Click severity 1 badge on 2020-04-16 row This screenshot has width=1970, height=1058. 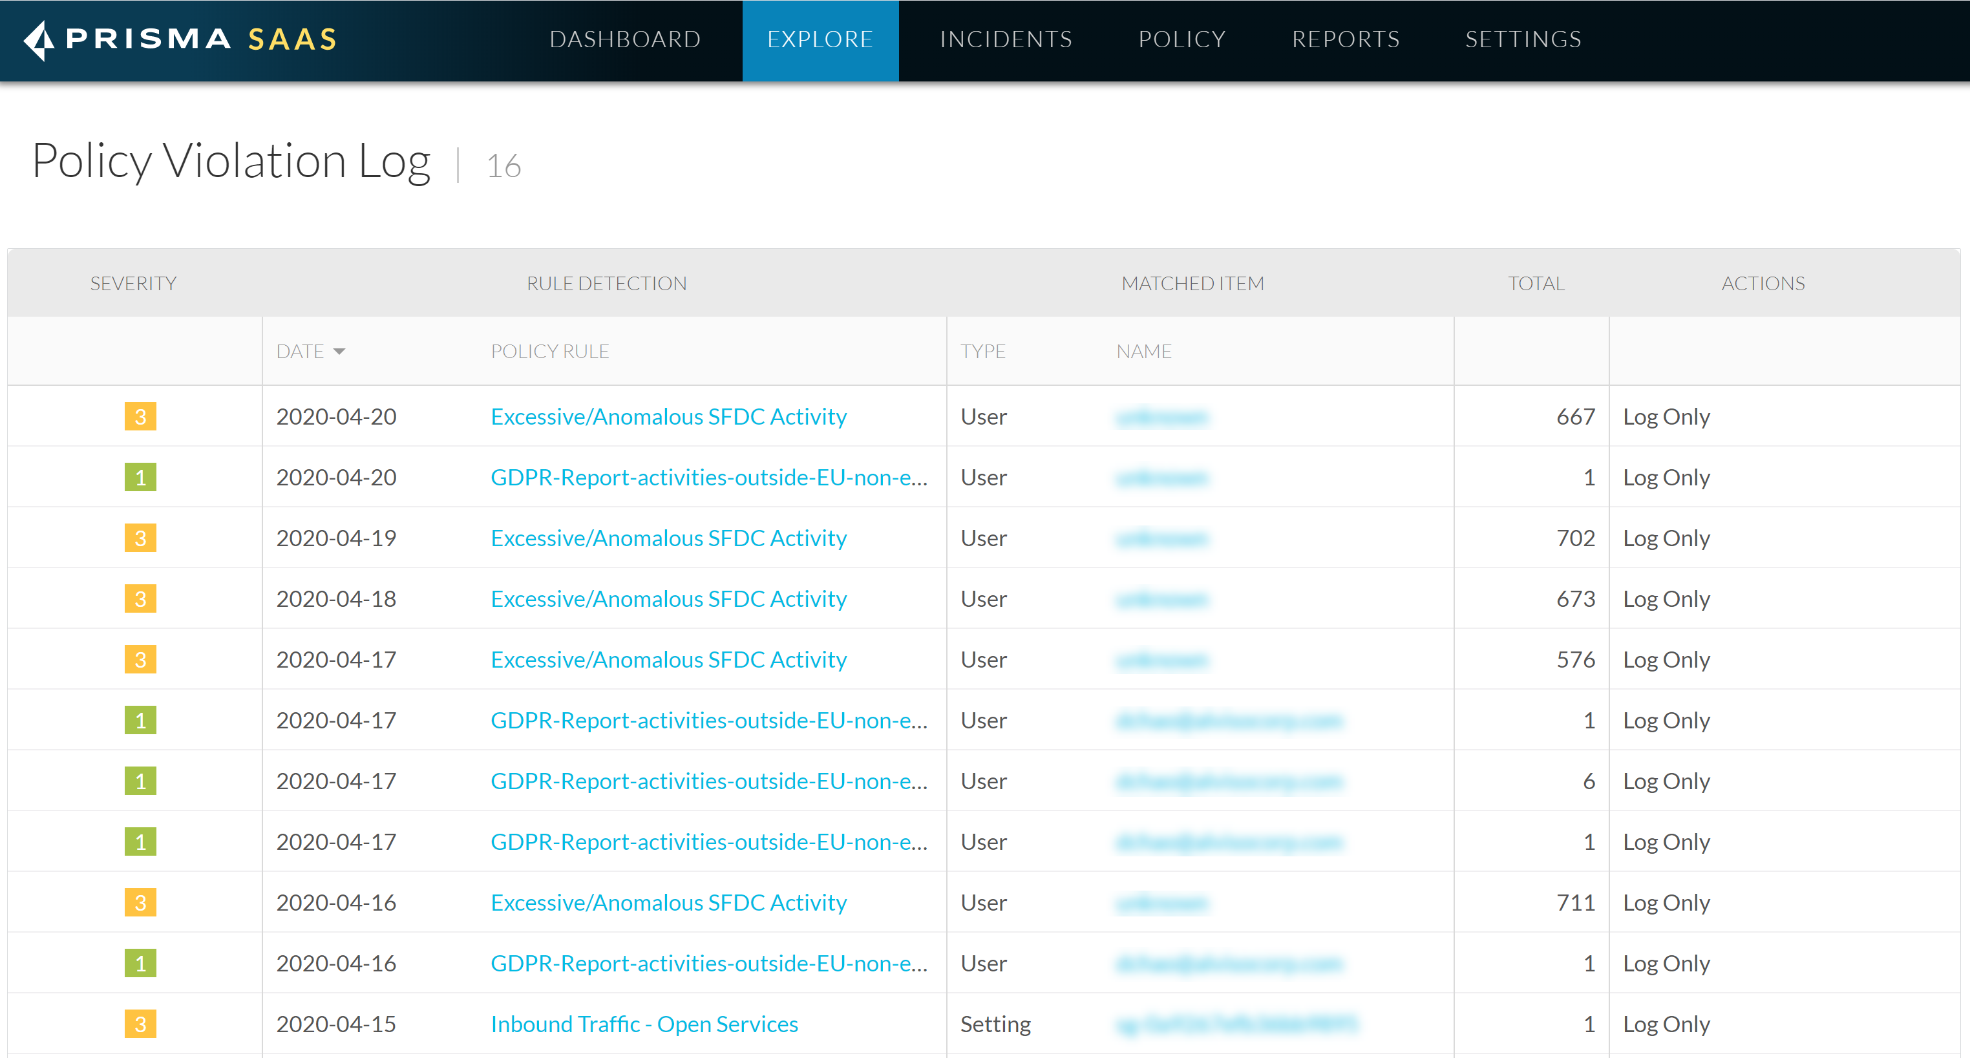click(x=140, y=963)
